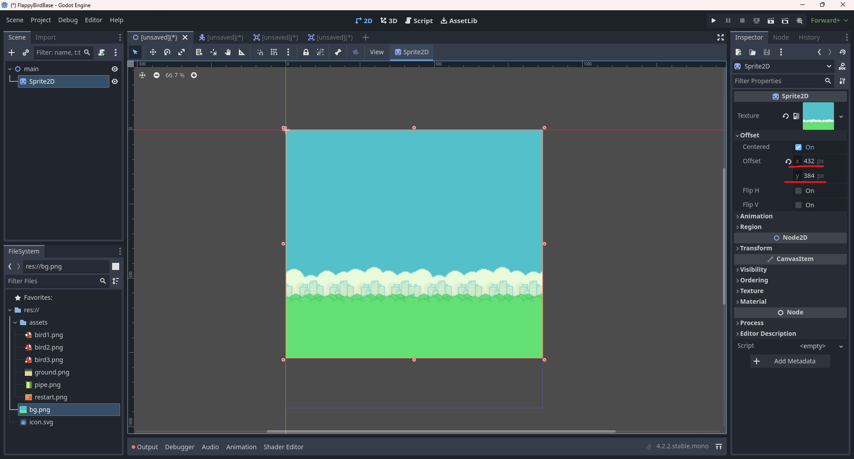
Task: Hide the Sprite2D node
Action: tap(115, 81)
